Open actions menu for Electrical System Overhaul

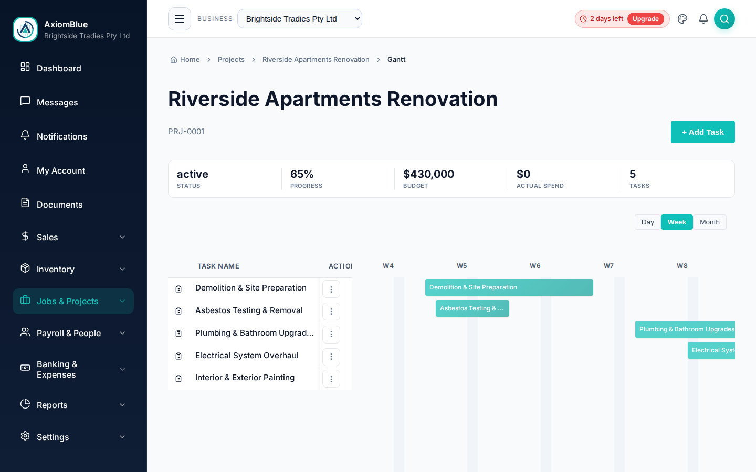coord(331,357)
